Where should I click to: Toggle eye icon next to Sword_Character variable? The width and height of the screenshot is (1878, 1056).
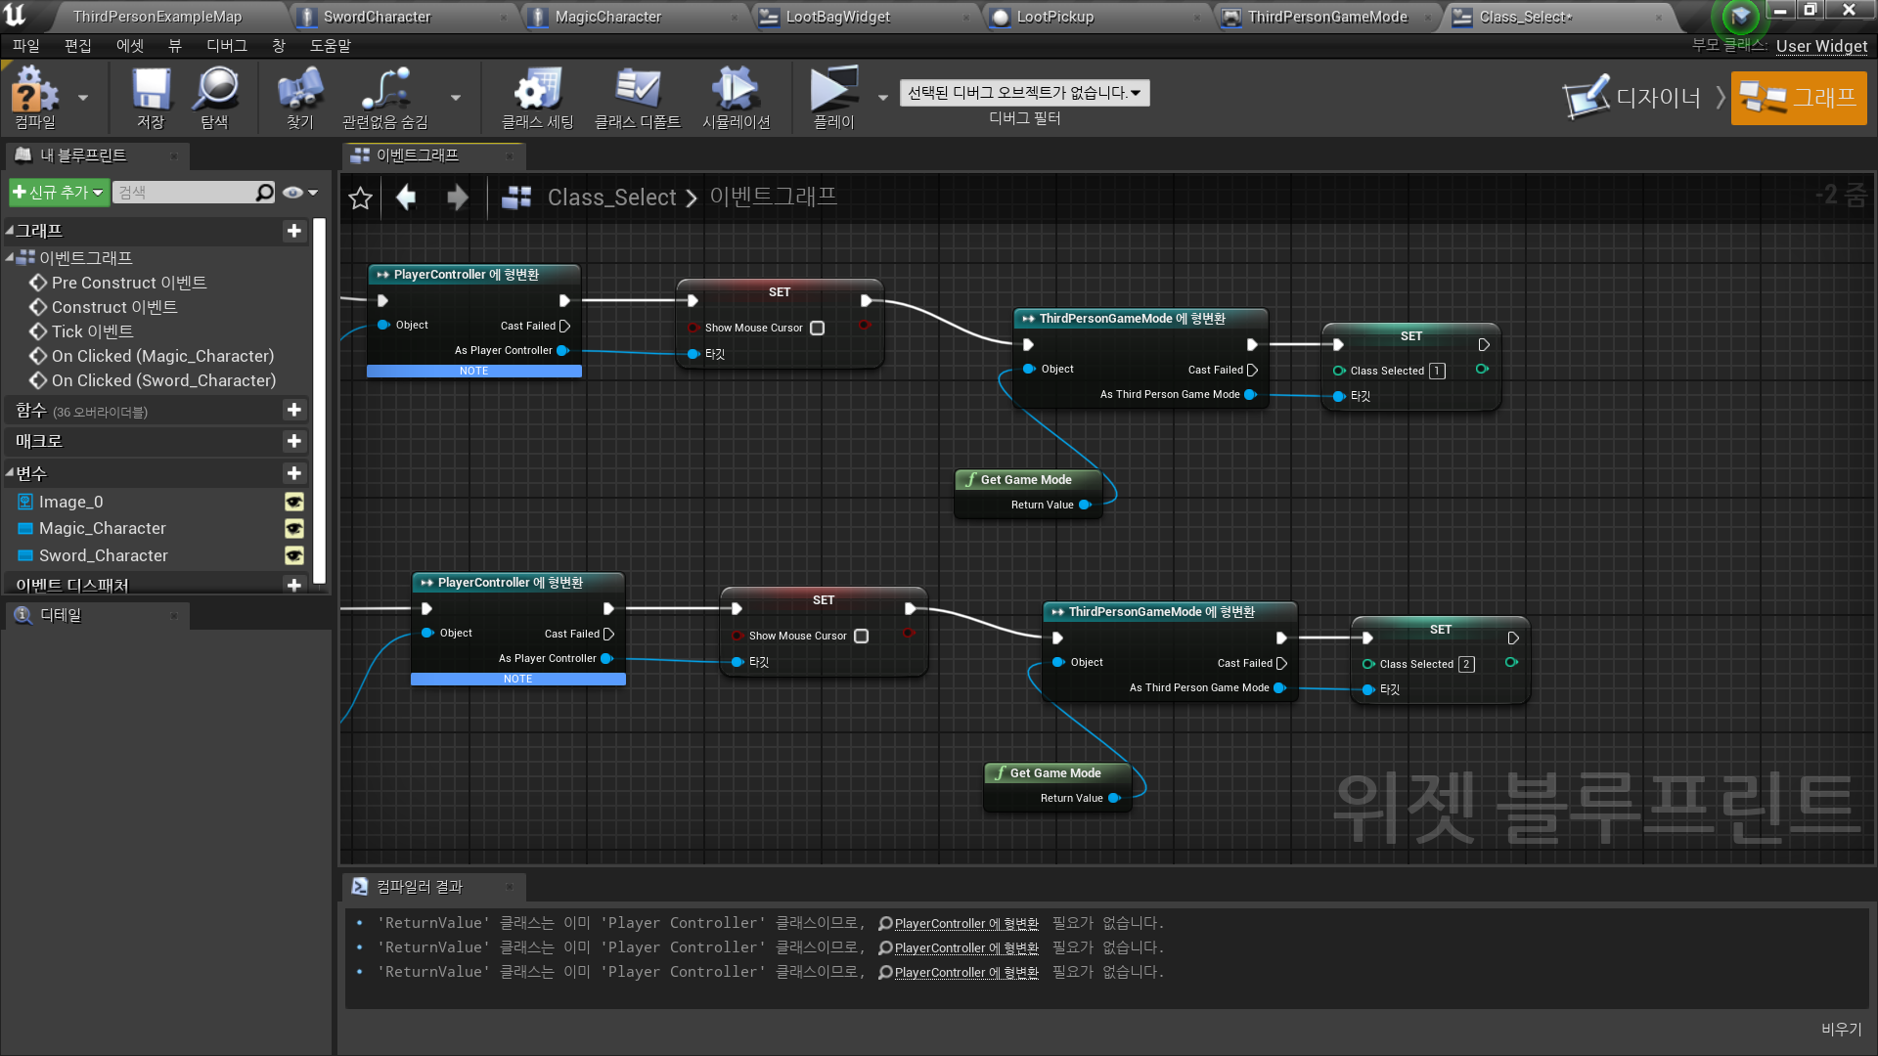(x=293, y=555)
